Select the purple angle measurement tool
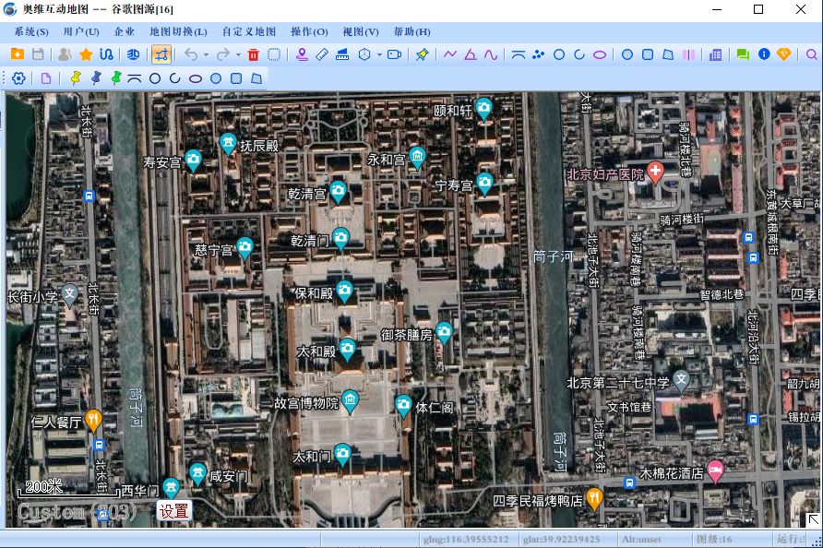Screen dimensions: 823x548 pyautogui.click(x=471, y=54)
